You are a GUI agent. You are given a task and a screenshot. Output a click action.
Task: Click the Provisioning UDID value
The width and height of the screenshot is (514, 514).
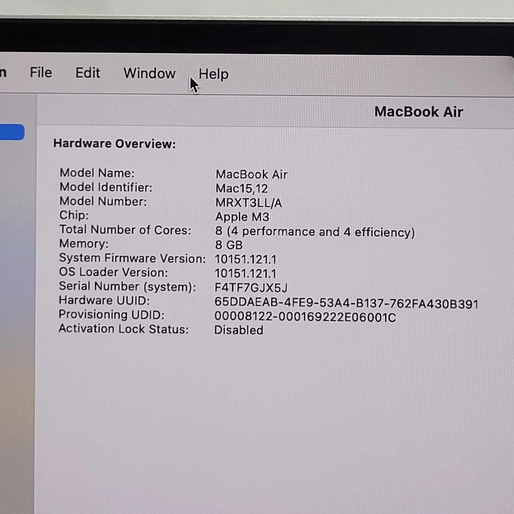305,317
